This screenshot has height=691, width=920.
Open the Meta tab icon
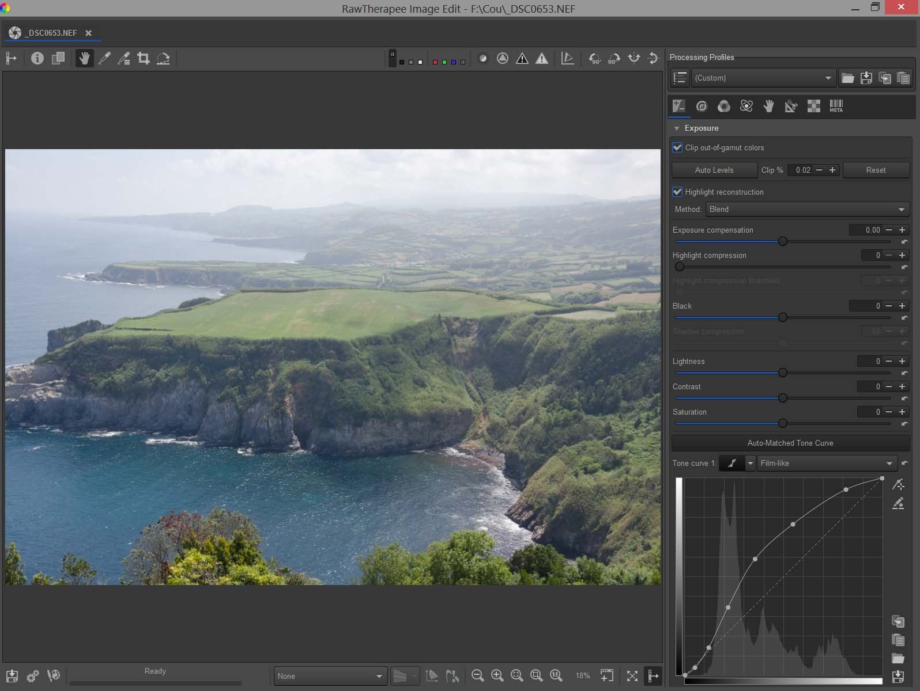(836, 106)
